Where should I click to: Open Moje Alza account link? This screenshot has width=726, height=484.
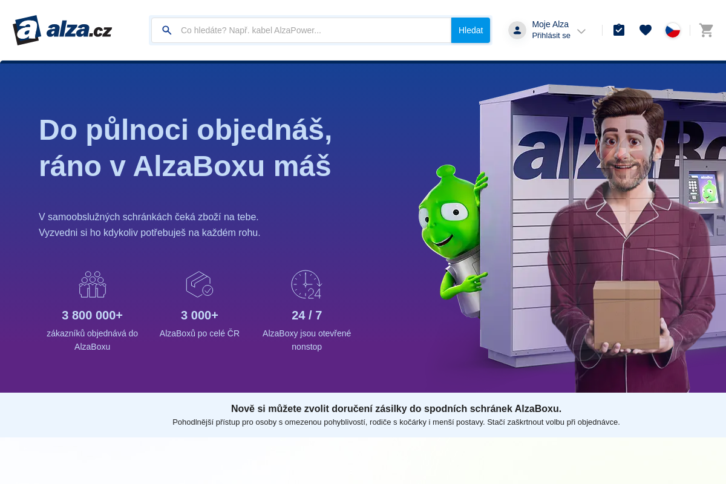550,24
